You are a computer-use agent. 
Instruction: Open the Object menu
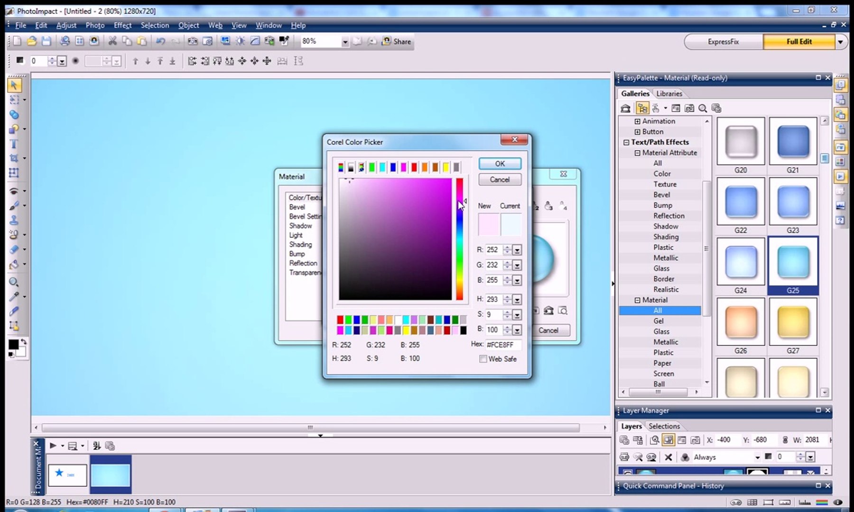[188, 26]
